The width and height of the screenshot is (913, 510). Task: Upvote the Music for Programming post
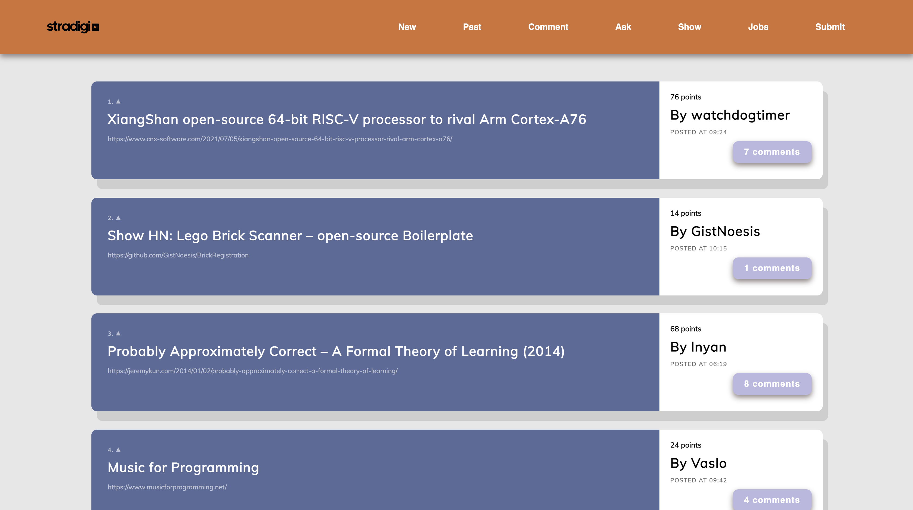click(118, 449)
